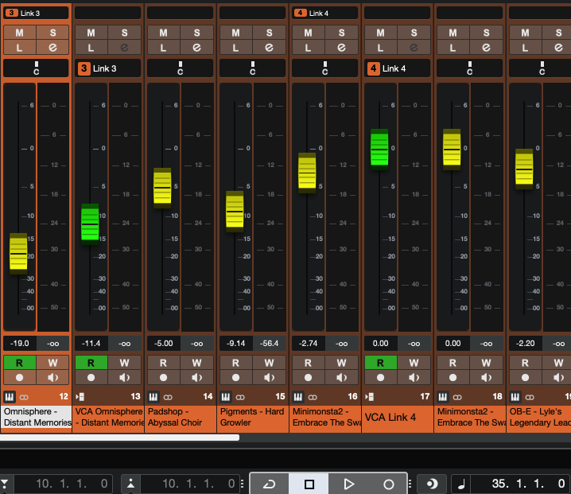Screen dimensions: 571x494
Task: Open Edit Channel Settings for Omnisphere channel
Action: point(52,48)
